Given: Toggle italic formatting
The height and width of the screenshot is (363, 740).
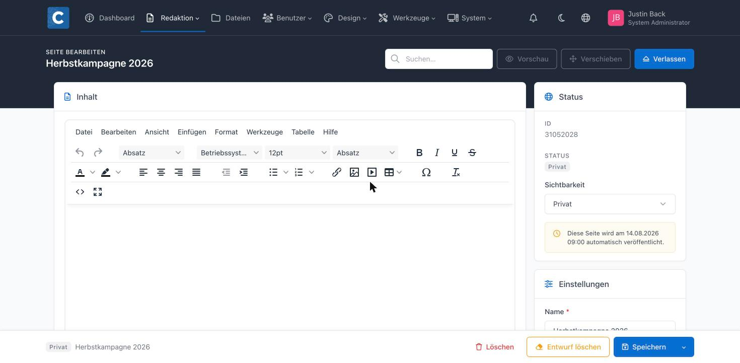Looking at the screenshot, I should tap(437, 153).
